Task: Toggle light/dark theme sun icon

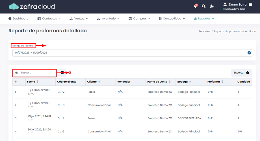Action: coord(212,6)
